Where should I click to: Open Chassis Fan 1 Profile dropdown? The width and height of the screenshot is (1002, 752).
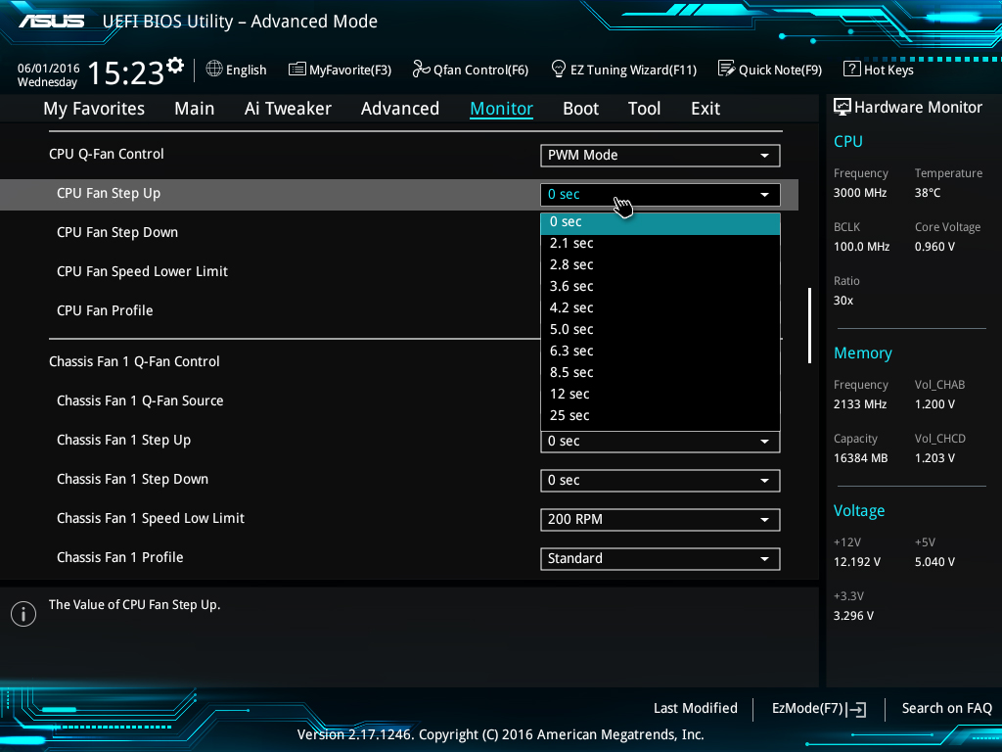pyautogui.click(x=660, y=558)
